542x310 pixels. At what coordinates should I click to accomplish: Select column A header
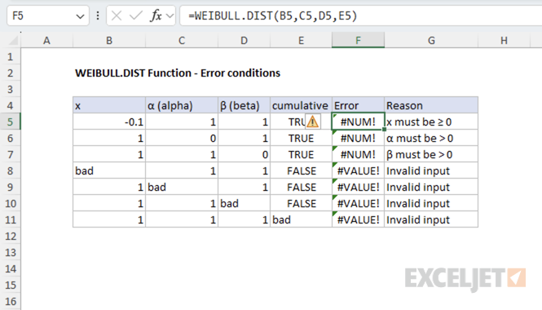click(46, 41)
